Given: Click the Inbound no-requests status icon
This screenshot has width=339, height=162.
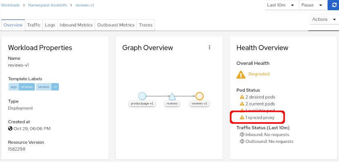Looking at the screenshot, I should tap(242, 135).
